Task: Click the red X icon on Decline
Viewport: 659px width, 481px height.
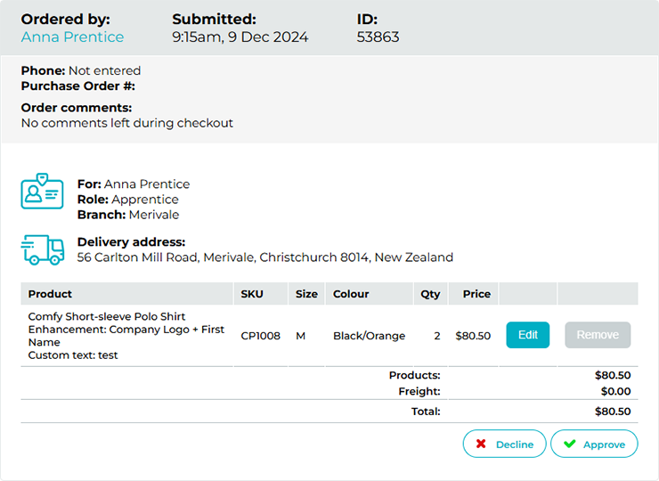Action: coord(481,444)
